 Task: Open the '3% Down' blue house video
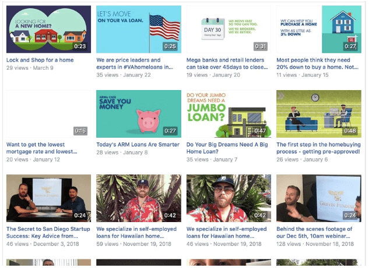pos(319,29)
